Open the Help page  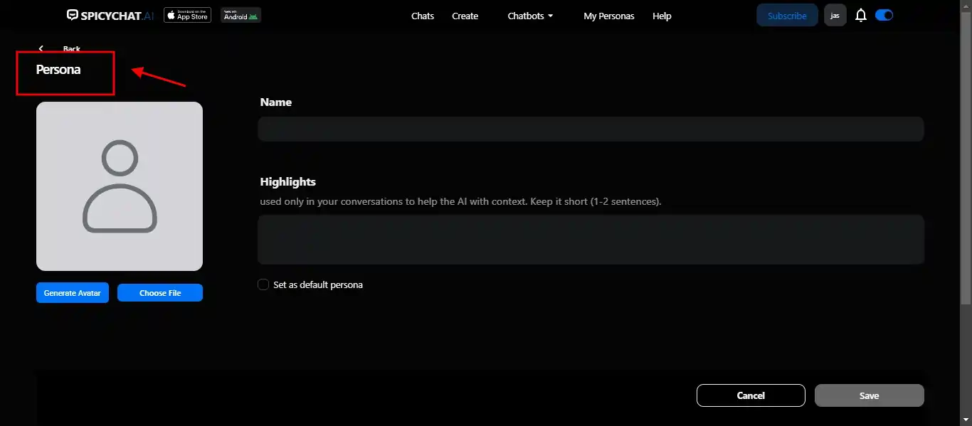pyautogui.click(x=662, y=16)
